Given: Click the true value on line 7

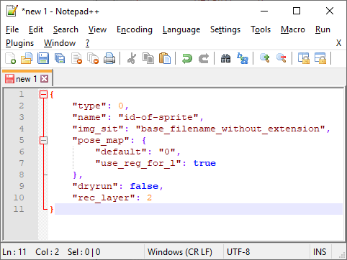Looking at the screenshot, I should 204,163.
